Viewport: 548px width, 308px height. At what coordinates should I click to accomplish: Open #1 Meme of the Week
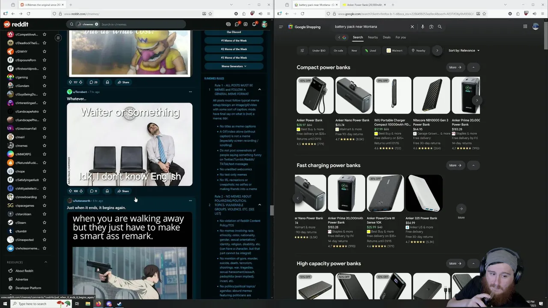pyautogui.click(x=234, y=41)
